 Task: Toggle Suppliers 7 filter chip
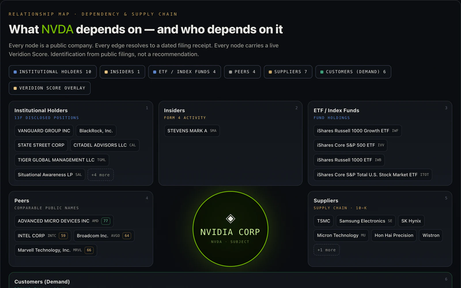point(288,72)
